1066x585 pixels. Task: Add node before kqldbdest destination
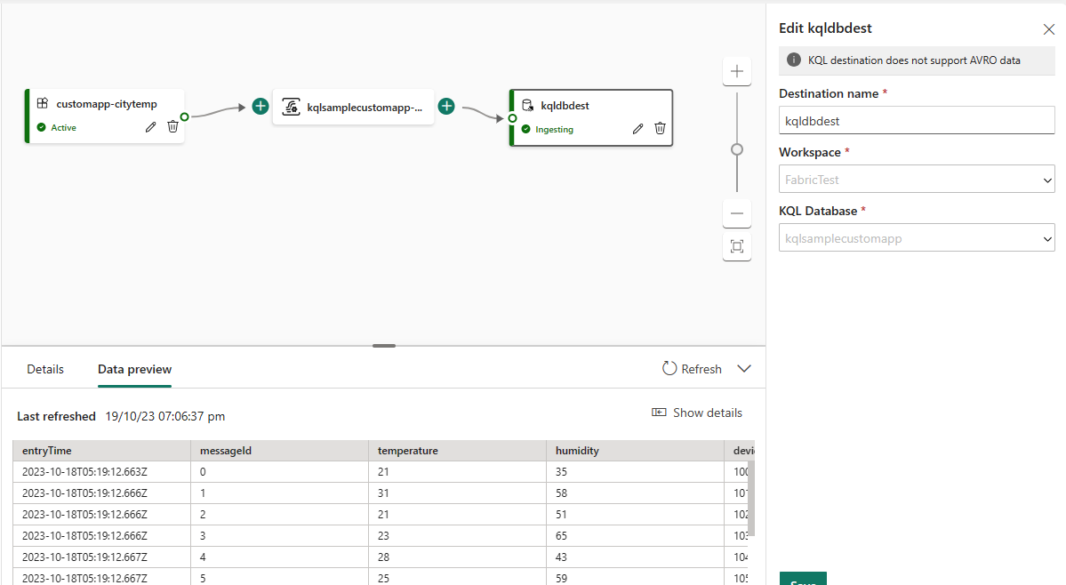click(446, 106)
